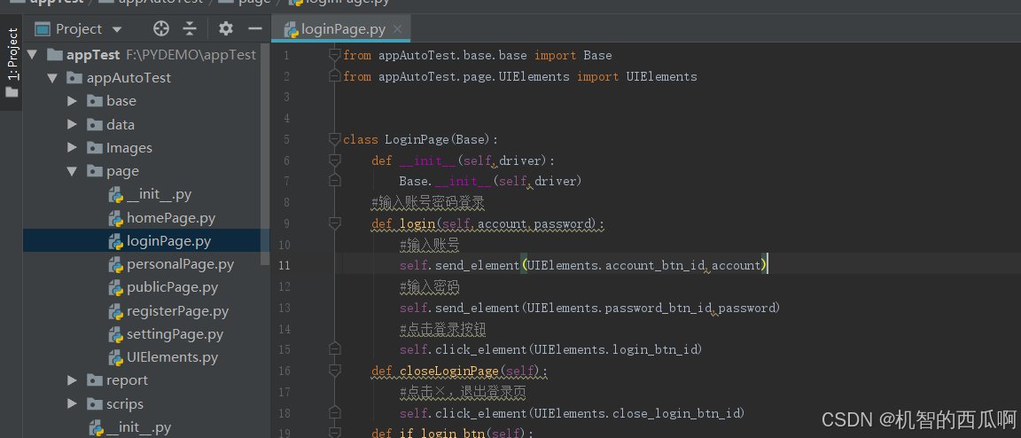Hide the Project panel with minus icon

(255, 28)
